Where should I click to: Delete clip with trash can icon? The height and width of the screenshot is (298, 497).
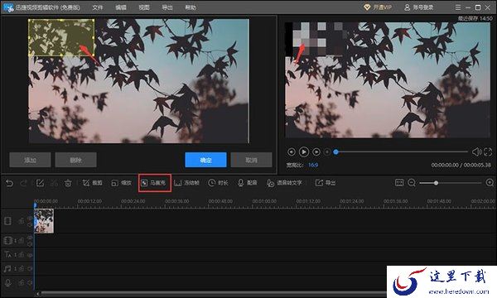68,183
